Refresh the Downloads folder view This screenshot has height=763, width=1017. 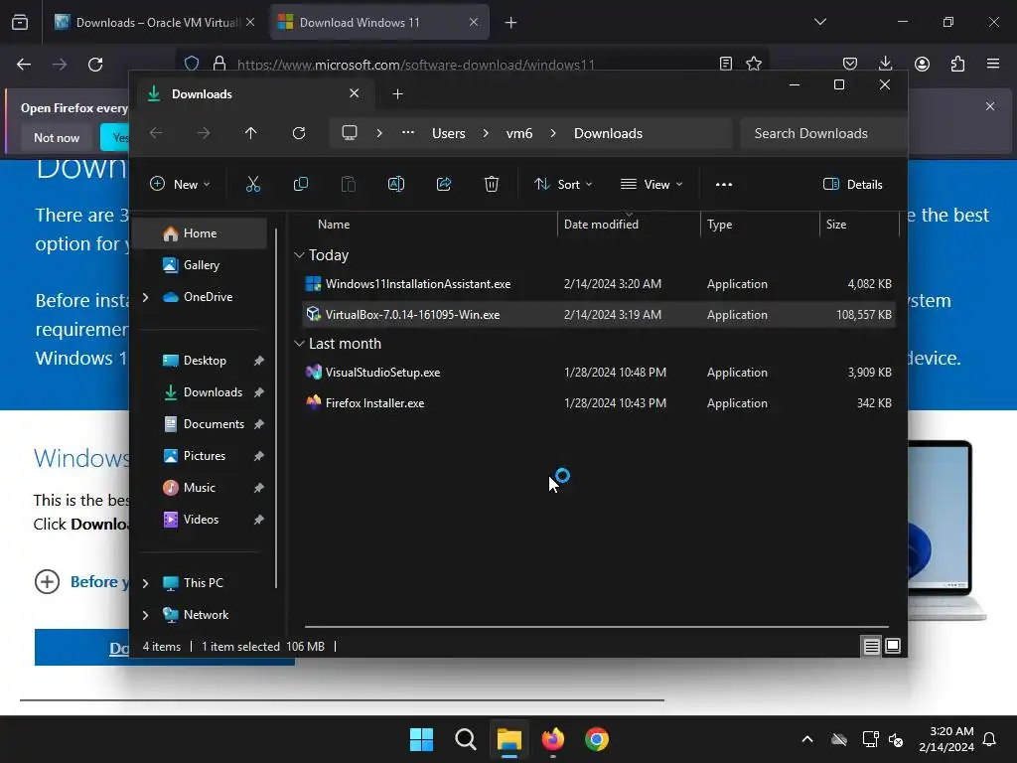click(298, 133)
